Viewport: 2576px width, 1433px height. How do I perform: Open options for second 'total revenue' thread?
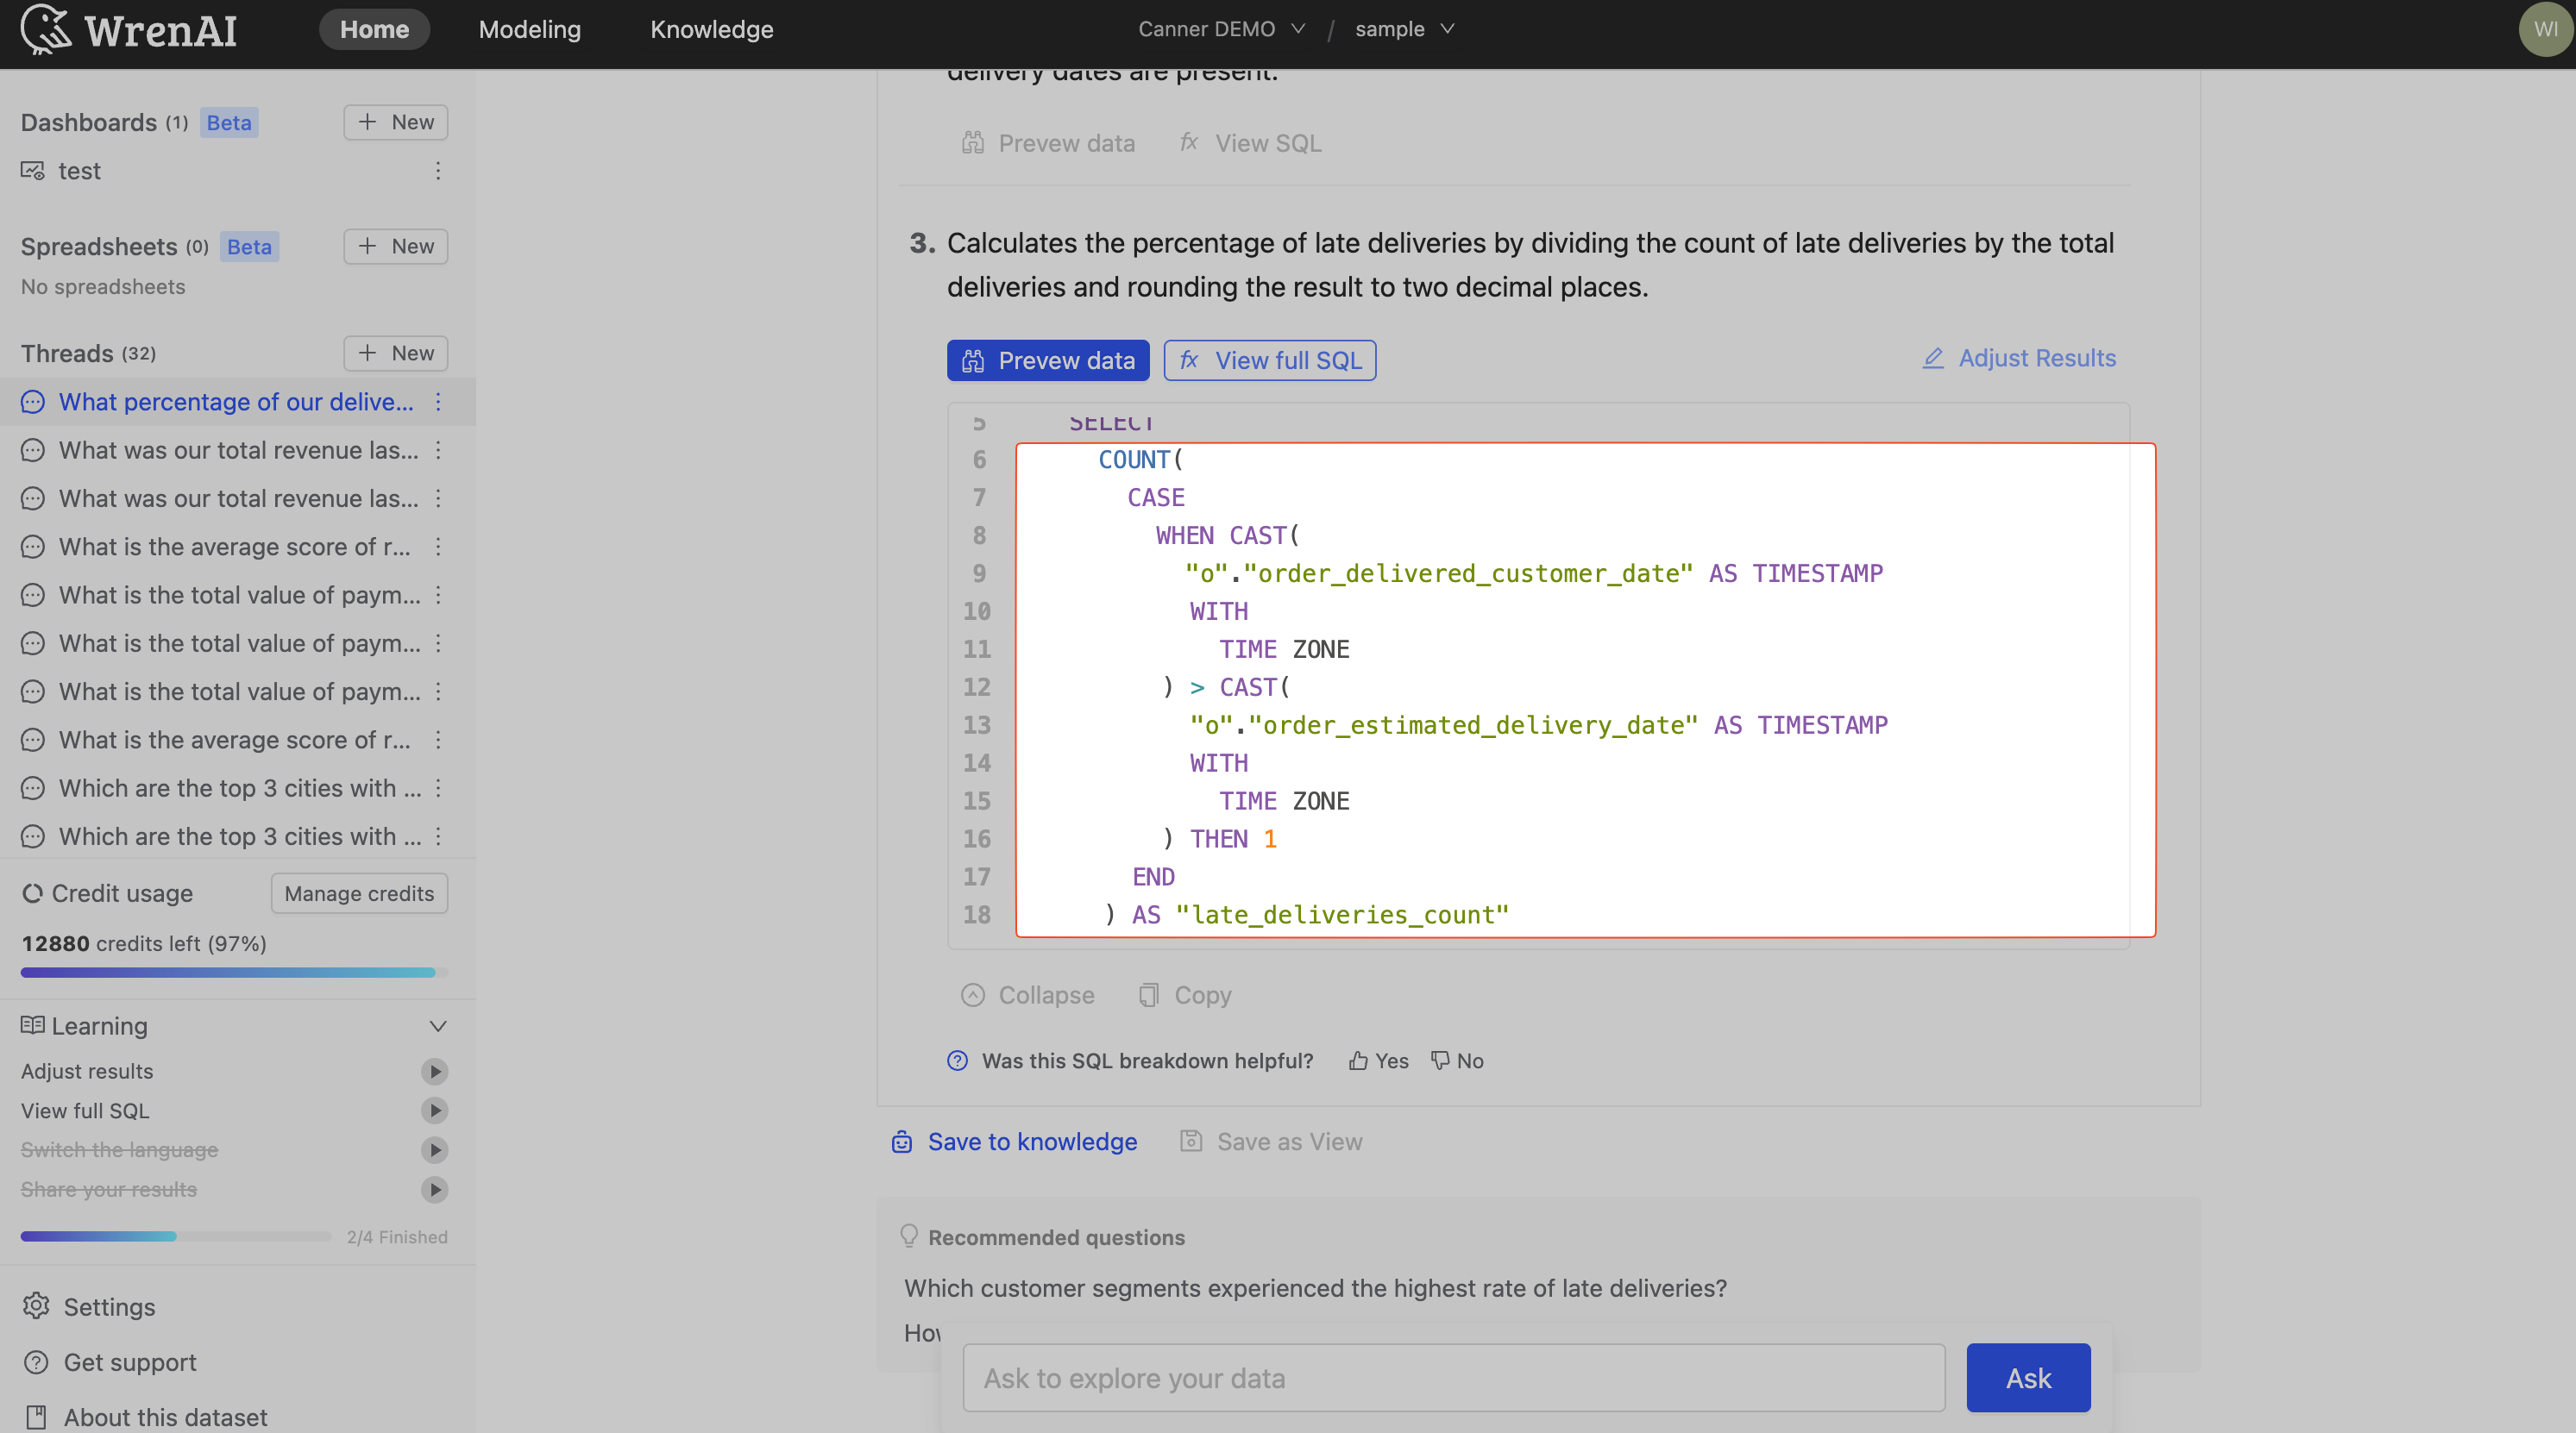coord(438,497)
